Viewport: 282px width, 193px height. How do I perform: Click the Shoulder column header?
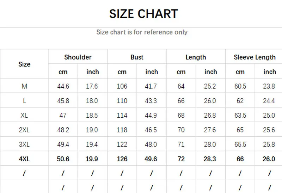(x=78, y=57)
